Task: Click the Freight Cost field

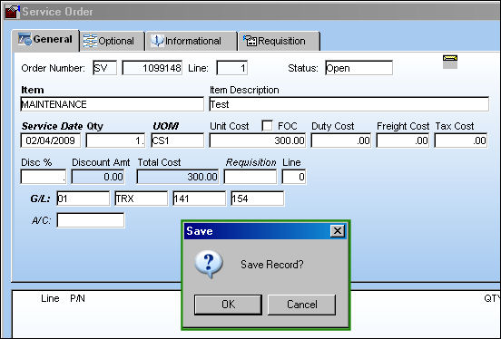Action: pos(403,140)
